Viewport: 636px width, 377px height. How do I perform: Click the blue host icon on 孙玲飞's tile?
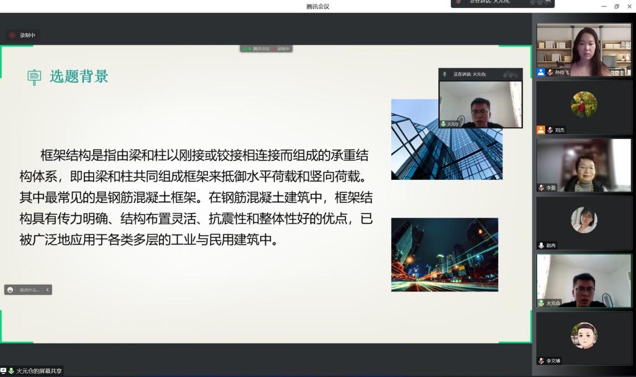(x=541, y=73)
